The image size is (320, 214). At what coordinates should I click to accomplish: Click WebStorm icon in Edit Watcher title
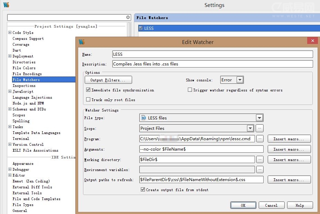(x=82, y=42)
